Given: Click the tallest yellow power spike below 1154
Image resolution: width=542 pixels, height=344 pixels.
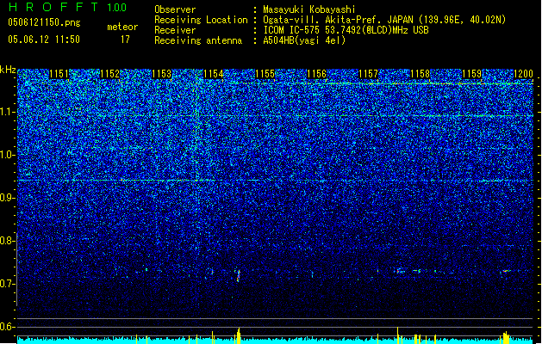Looking at the screenshot, I should 239,335.
